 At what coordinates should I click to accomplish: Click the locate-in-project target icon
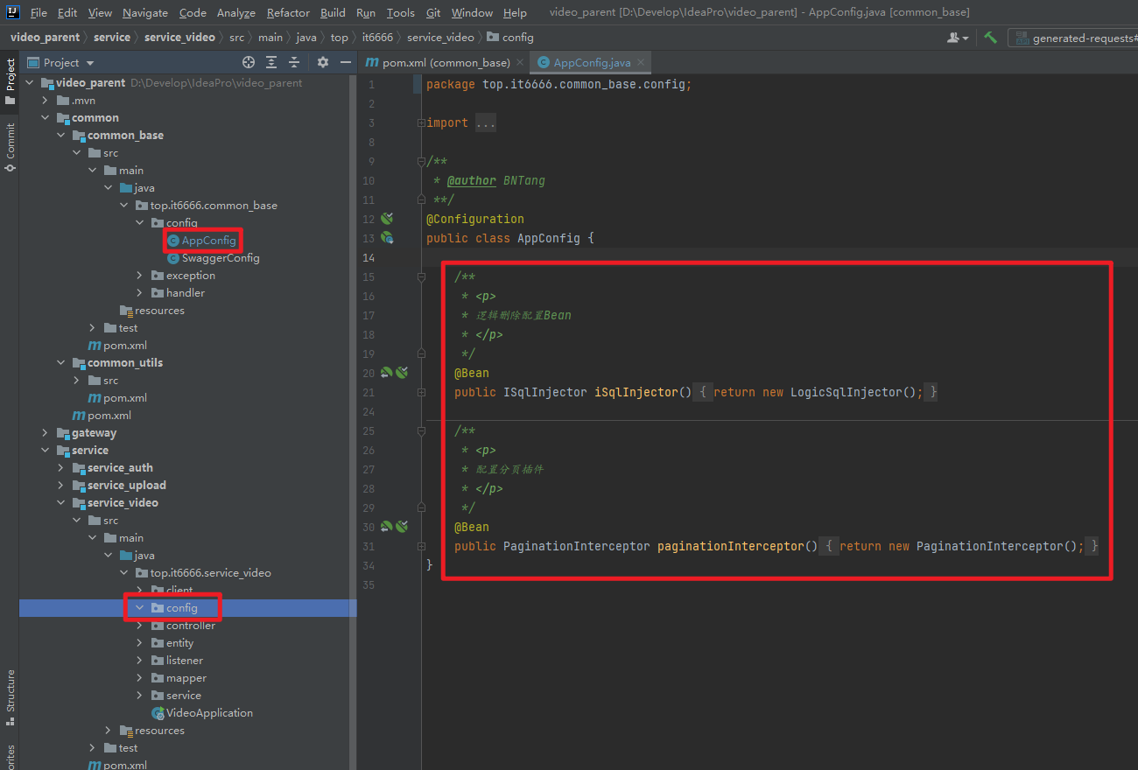(249, 62)
